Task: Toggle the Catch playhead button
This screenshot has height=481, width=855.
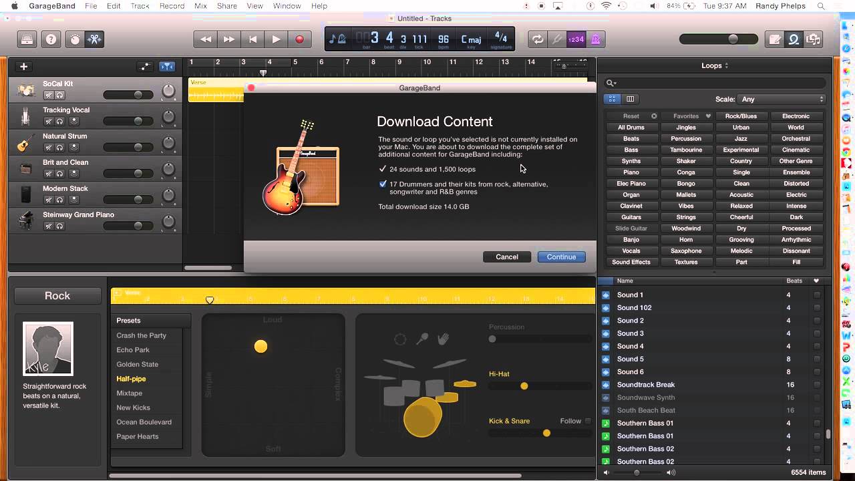Action: point(167,66)
